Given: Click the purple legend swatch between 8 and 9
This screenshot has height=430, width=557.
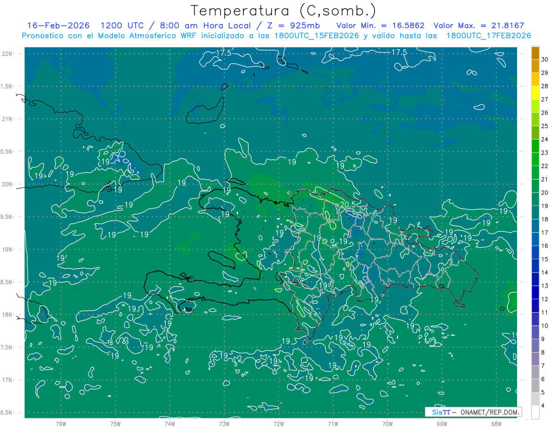Looking at the screenshot, I should (535, 346).
